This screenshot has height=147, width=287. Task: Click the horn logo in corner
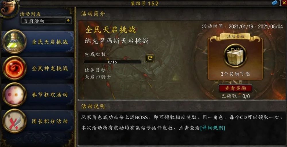pyautogui.click(x=9, y=8)
